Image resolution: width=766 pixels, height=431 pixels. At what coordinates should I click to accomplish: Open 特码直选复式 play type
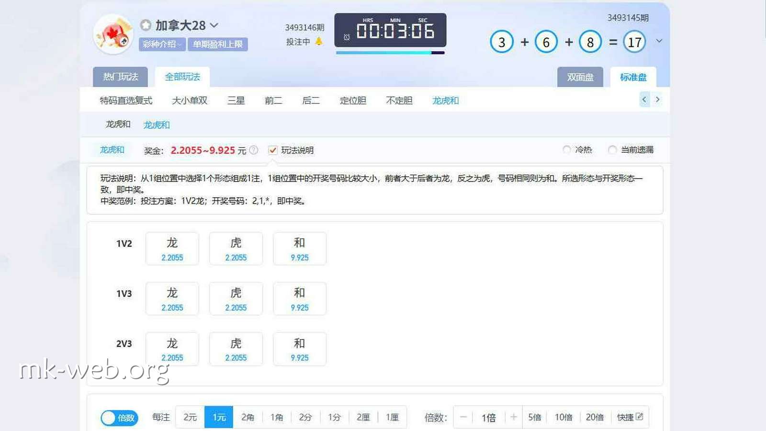click(126, 101)
